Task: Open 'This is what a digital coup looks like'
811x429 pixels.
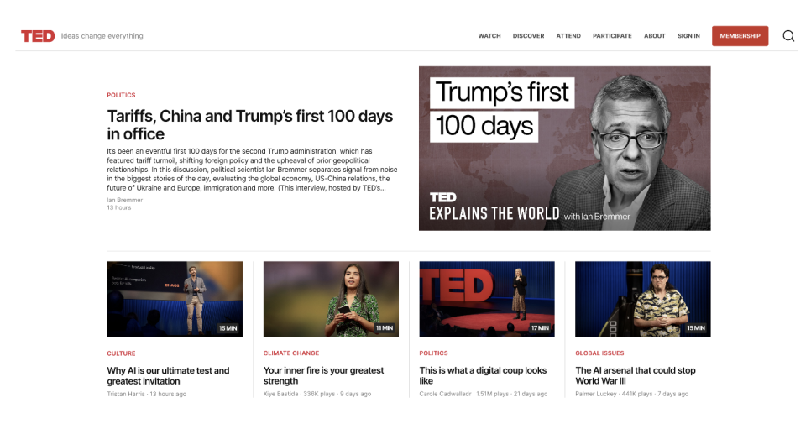Action: (483, 376)
